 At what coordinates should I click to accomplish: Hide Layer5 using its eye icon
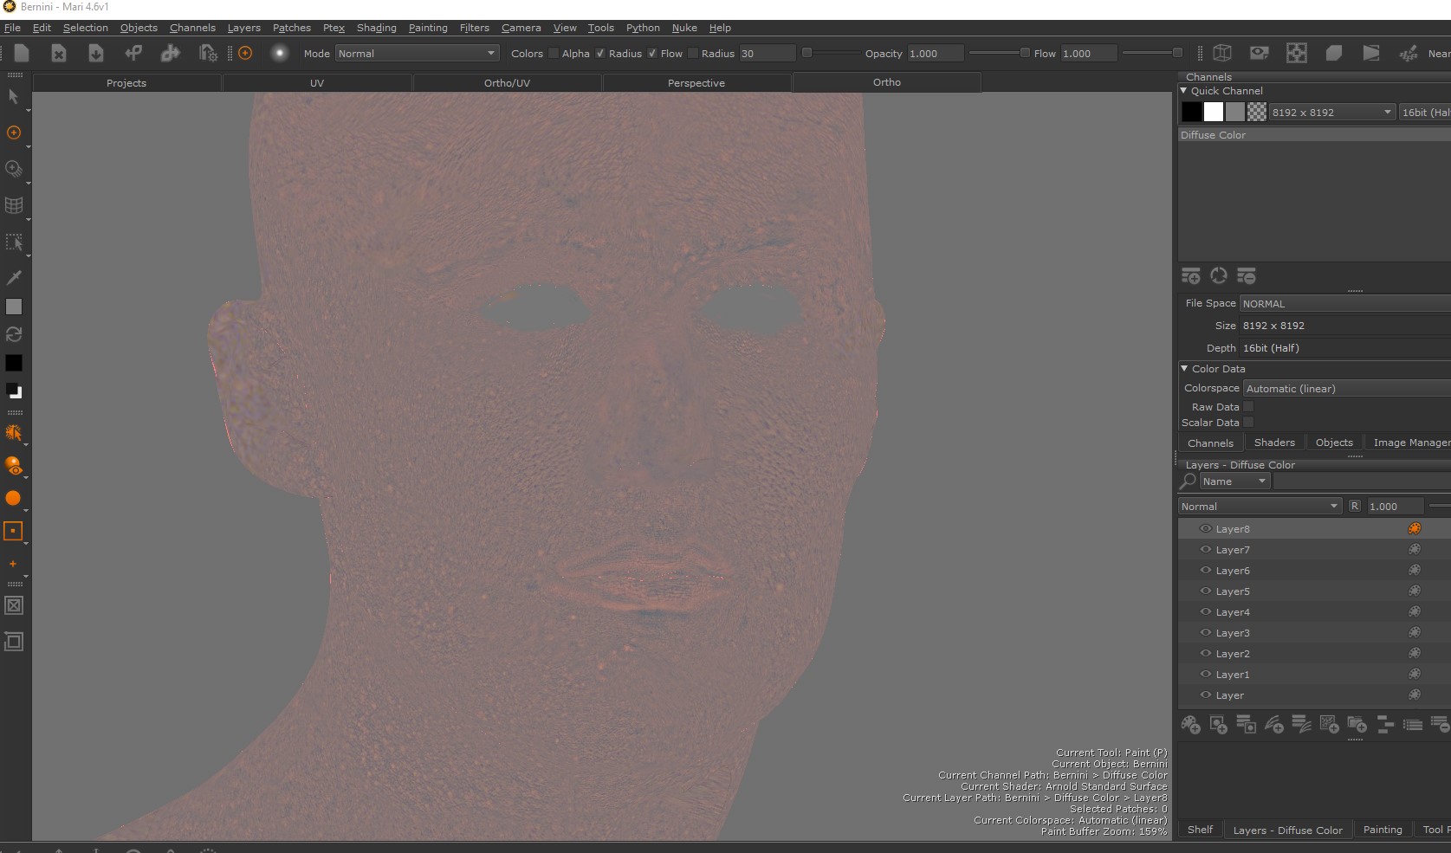pos(1205,591)
